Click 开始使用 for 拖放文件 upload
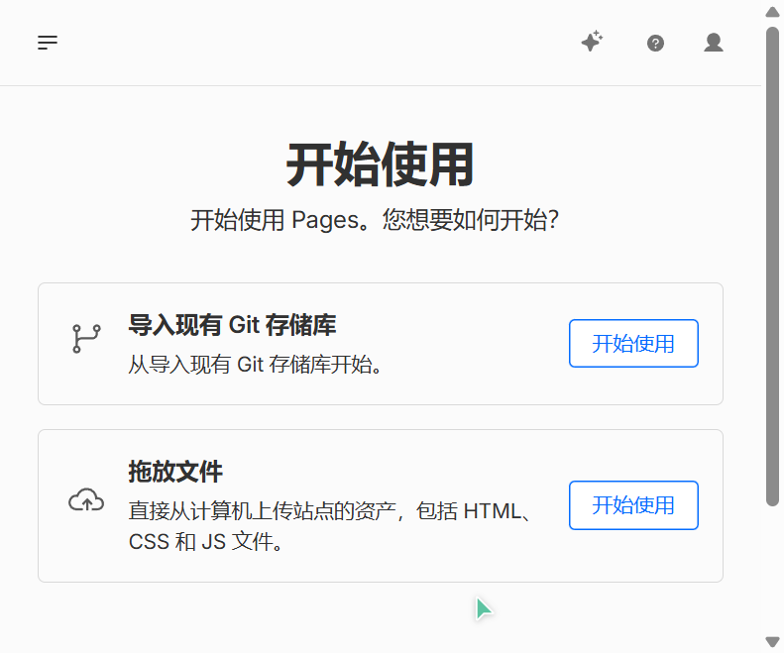784x653 pixels. click(633, 505)
